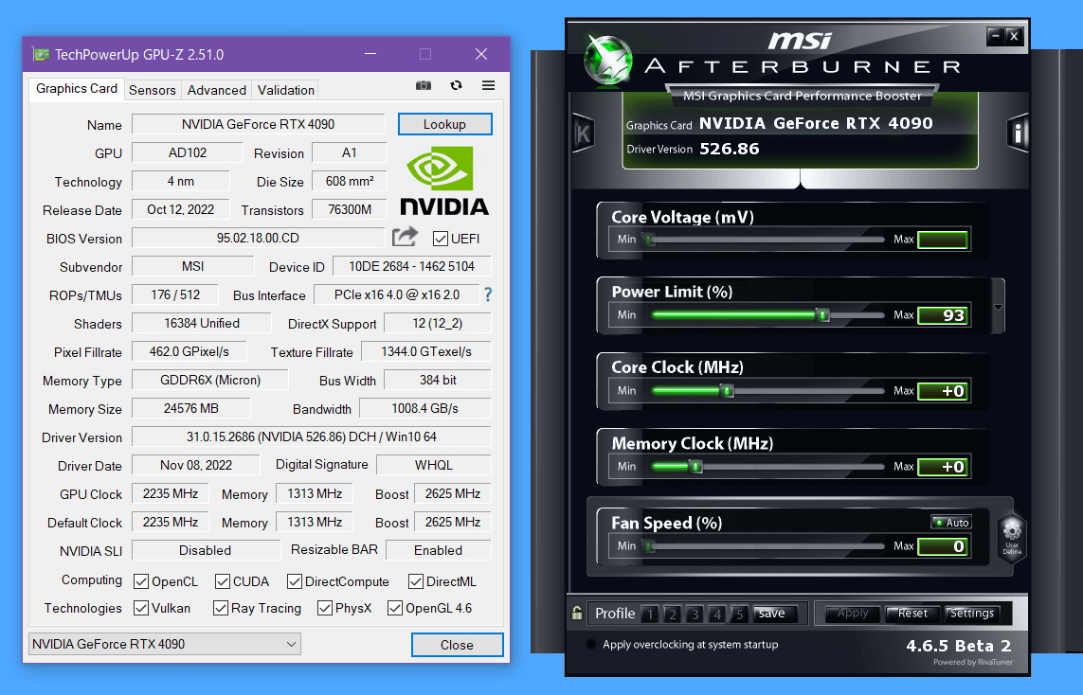Select Afterburner profile slot 5

(739, 614)
